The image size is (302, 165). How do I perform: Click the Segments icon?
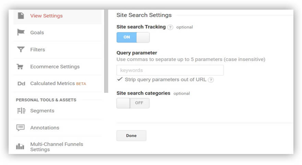click(21, 111)
